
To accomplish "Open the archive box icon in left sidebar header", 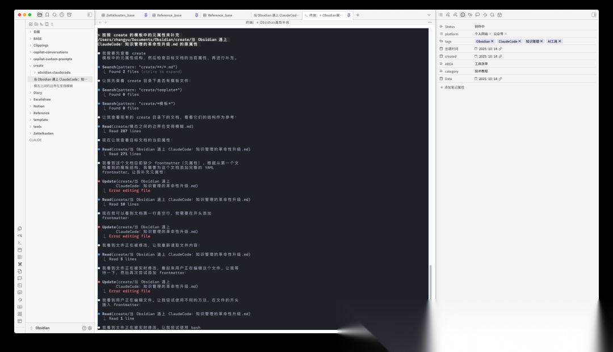I will coord(69,15).
